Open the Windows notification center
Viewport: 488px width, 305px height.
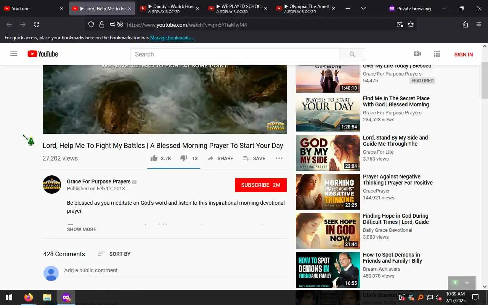[x=475, y=297]
